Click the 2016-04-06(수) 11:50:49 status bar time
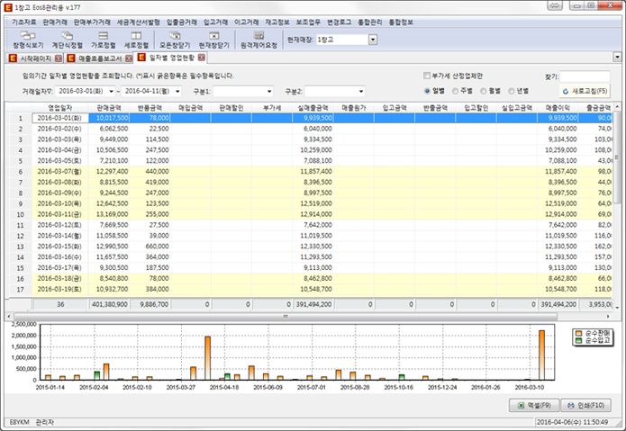Viewport: 626px width, 431px height. tap(572, 422)
